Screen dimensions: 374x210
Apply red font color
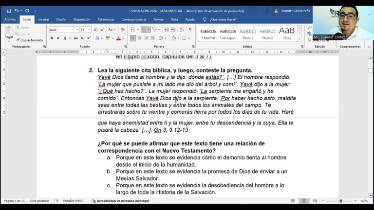118,38
